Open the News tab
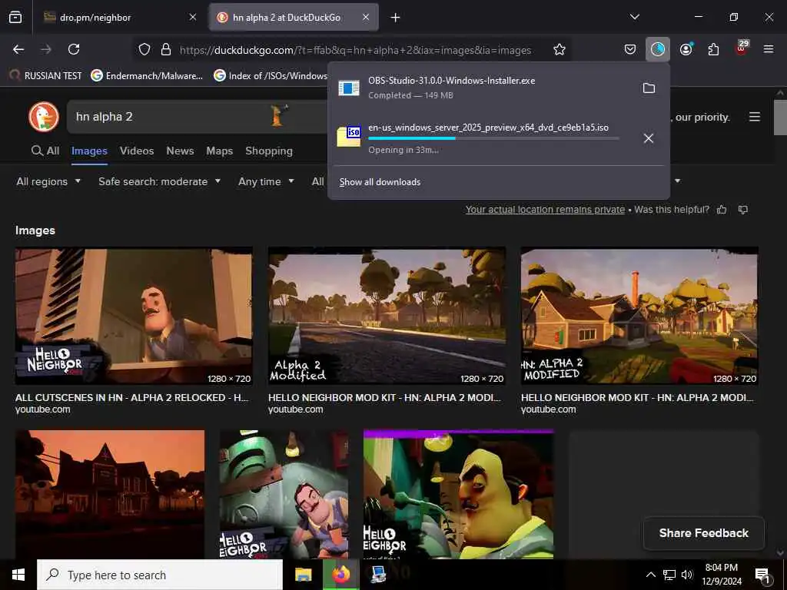This screenshot has height=590, width=787. click(180, 151)
